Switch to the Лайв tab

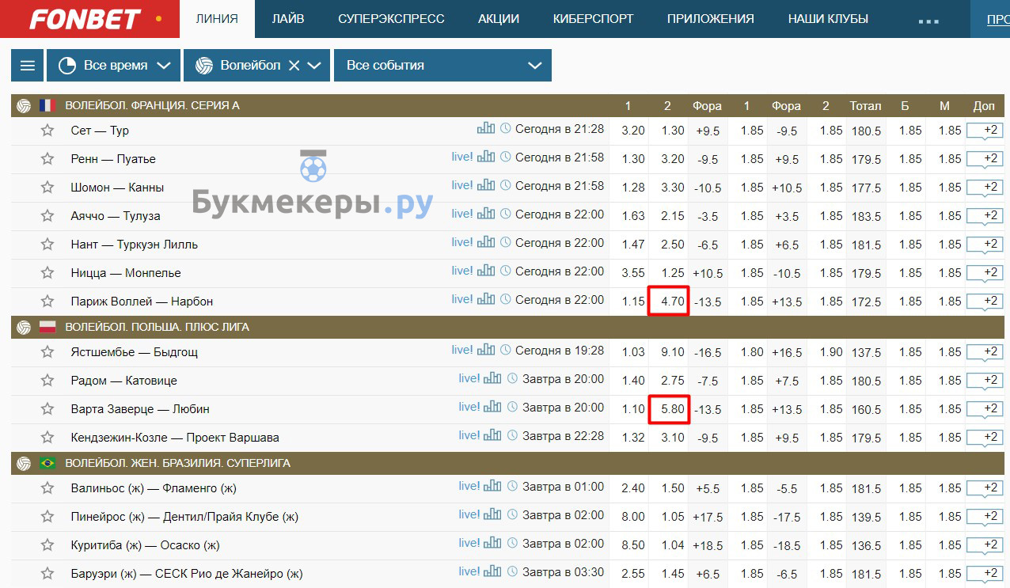pyautogui.click(x=287, y=19)
